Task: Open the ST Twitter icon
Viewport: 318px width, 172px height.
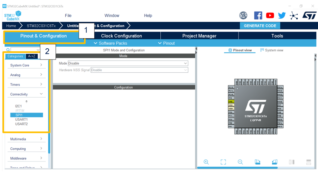Action: (x=282, y=16)
